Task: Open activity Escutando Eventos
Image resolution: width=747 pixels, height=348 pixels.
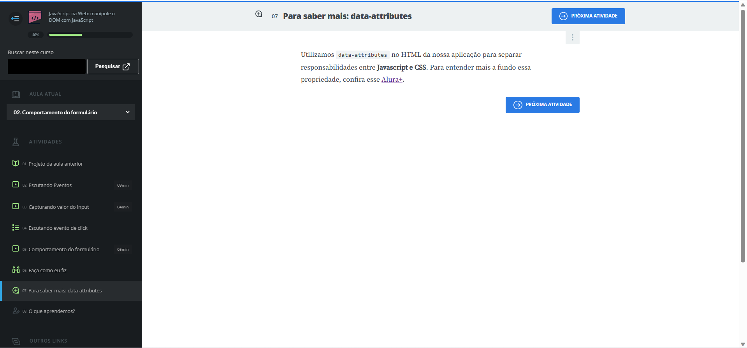Action: 50,185
